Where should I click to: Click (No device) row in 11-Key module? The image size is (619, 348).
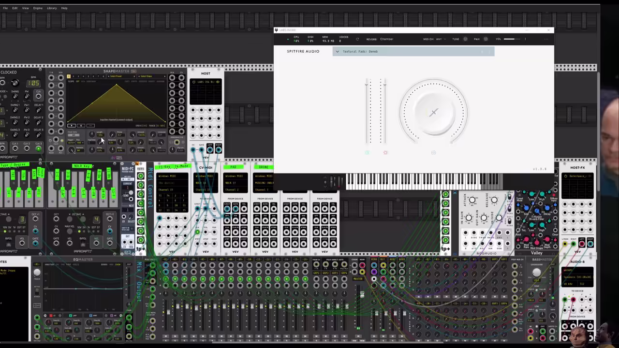click(172, 183)
